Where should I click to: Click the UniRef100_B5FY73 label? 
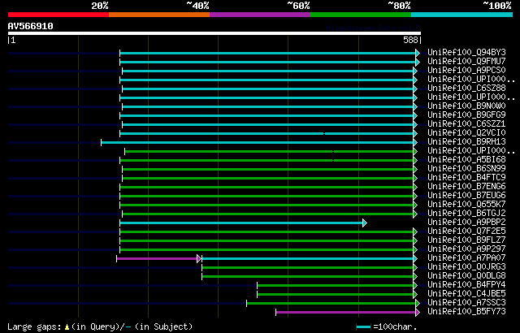tap(466, 312)
